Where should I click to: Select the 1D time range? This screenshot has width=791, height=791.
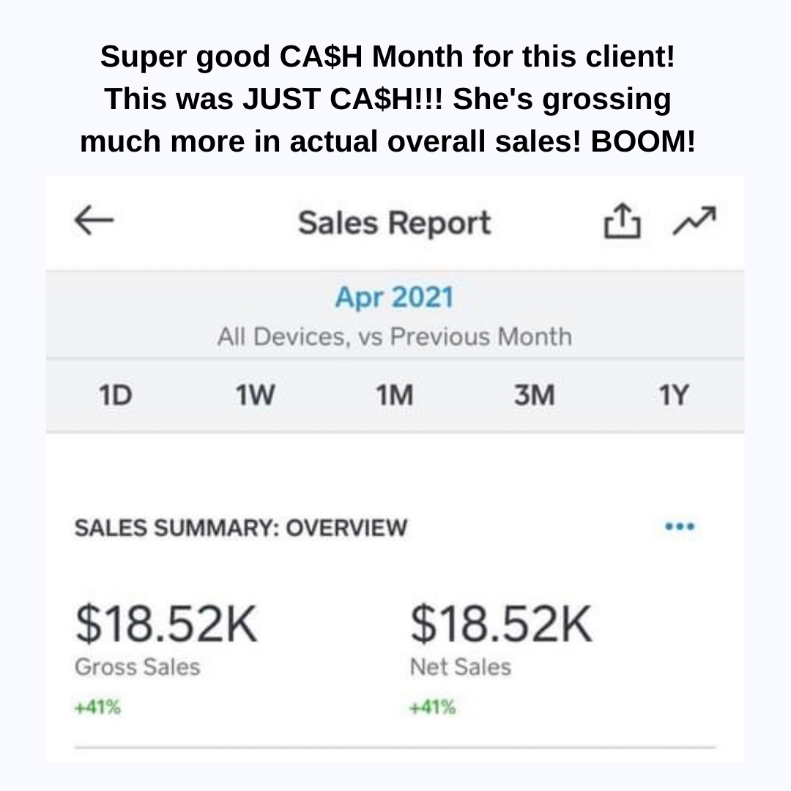coord(116,395)
